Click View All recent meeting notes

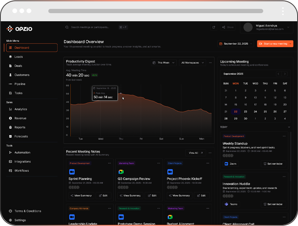point(195,153)
